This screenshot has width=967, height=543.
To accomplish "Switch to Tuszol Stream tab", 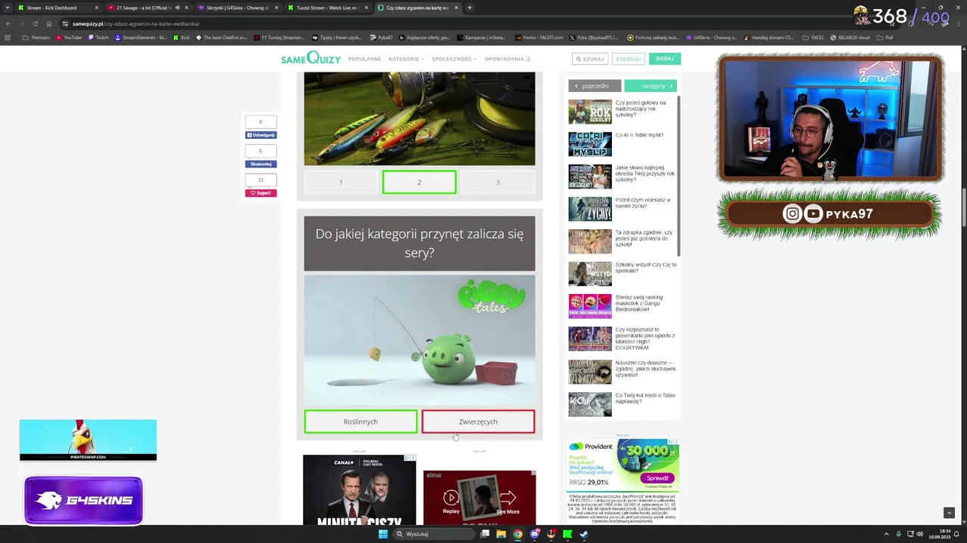I will 327,8.
